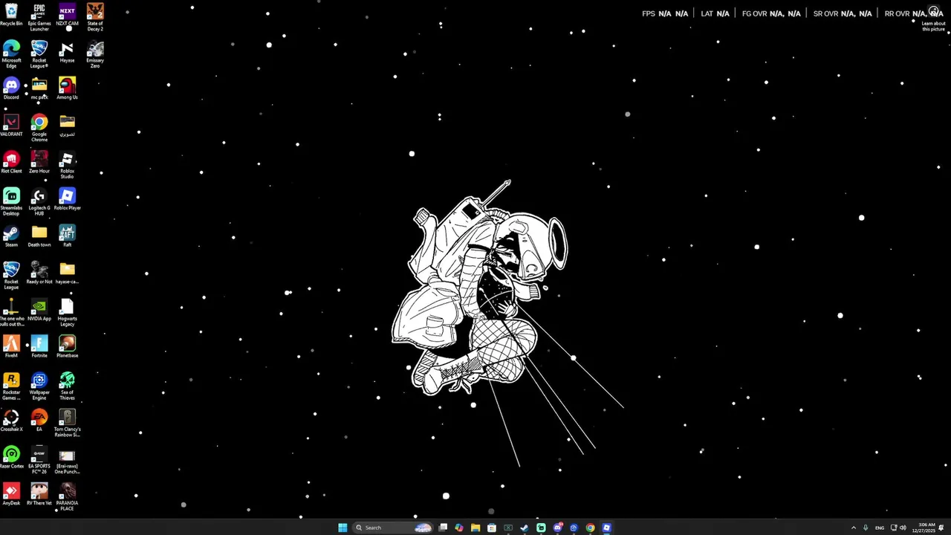Select the FiveM shortcut
The width and height of the screenshot is (951, 535).
pos(11,346)
